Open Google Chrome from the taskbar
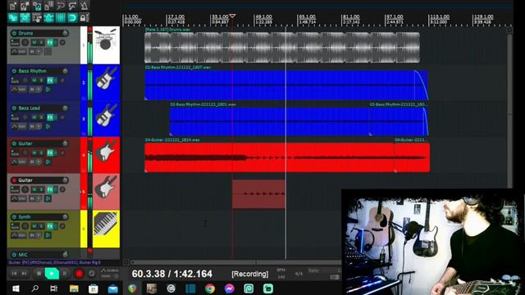This screenshot has height=295, width=525. click(x=210, y=288)
